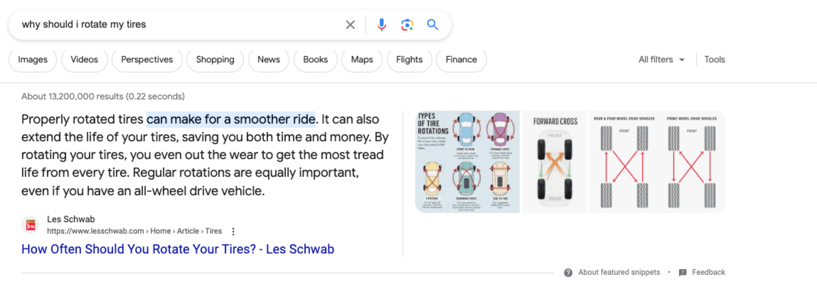The image size is (817, 289).
Task: Open the News results tab
Action: coord(269,60)
